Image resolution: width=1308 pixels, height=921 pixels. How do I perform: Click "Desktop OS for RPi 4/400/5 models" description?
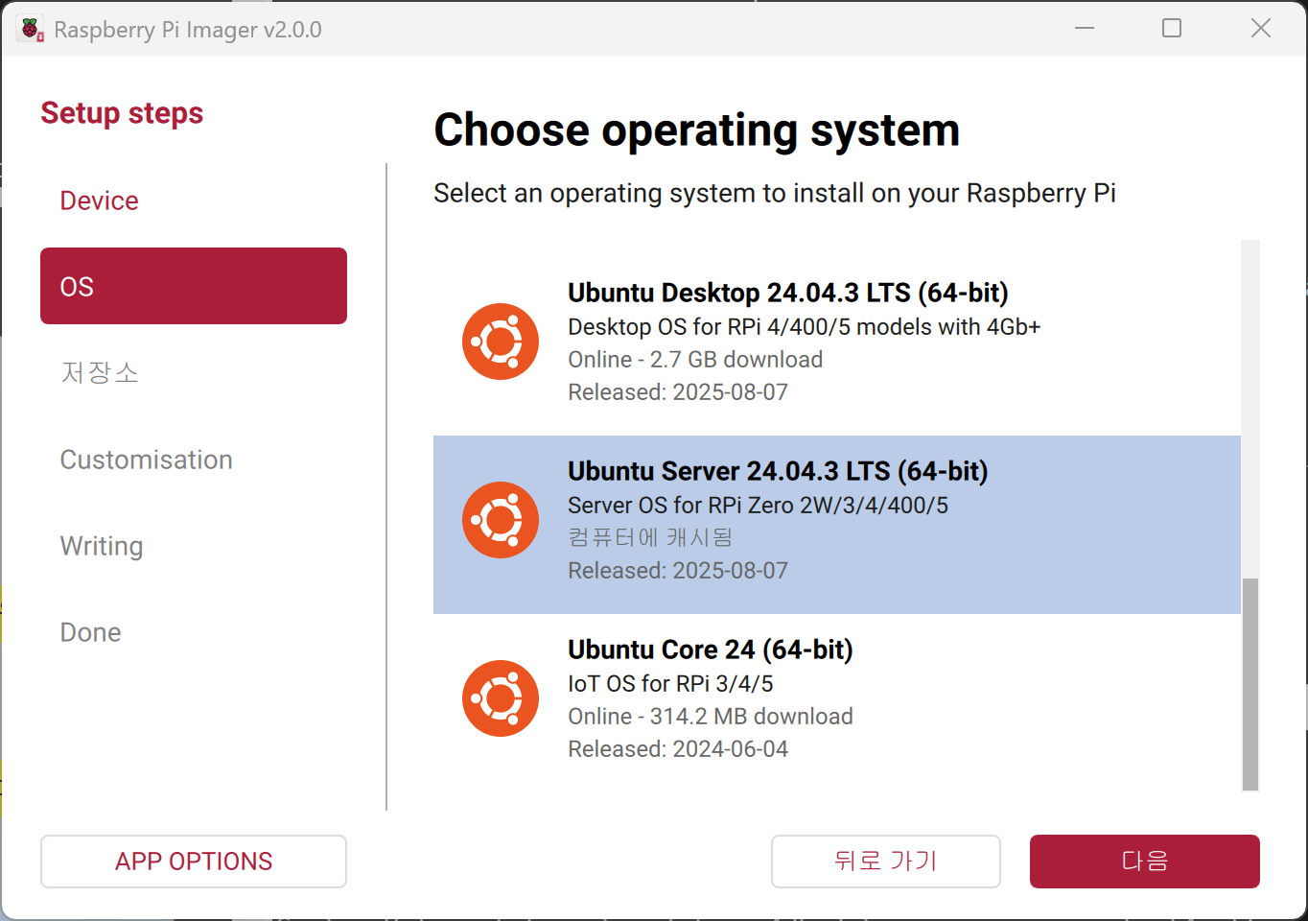pyautogui.click(x=804, y=327)
